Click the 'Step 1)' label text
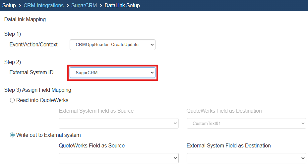Image resolution: width=308 pixels, height=167 pixels. click(13, 34)
